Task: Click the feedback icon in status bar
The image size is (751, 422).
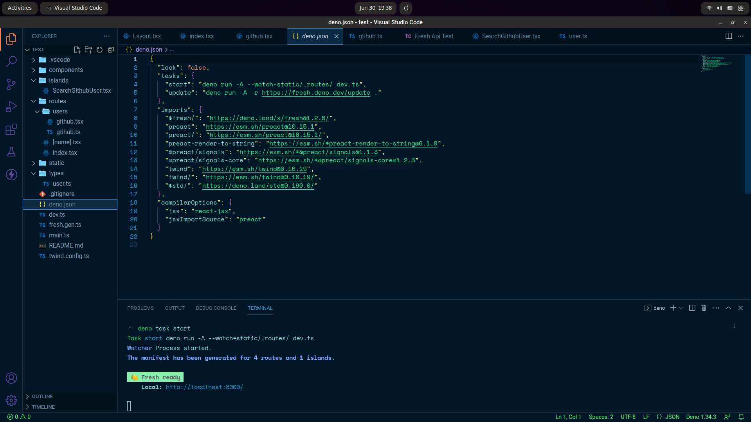Action: (x=727, y=417)
